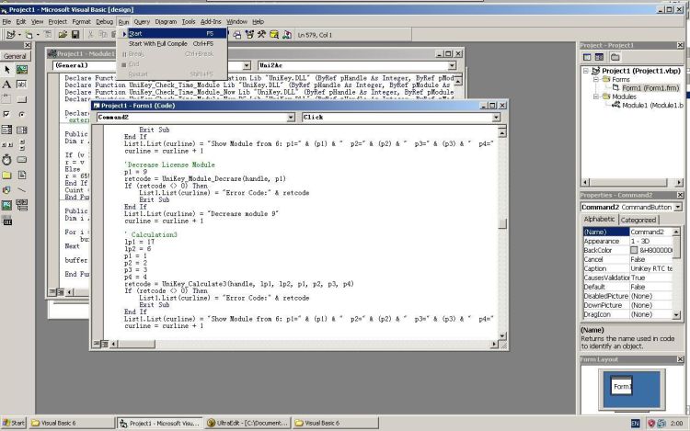
Task: Close the toolbox panel
Action: coord(28,45)
